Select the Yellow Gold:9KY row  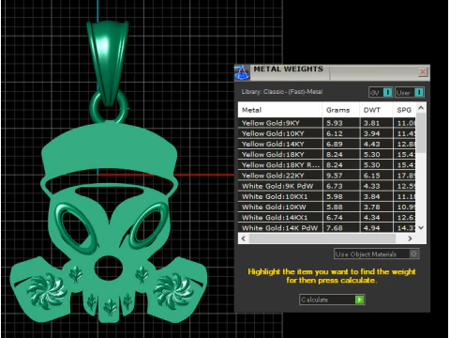coord(327,123)
